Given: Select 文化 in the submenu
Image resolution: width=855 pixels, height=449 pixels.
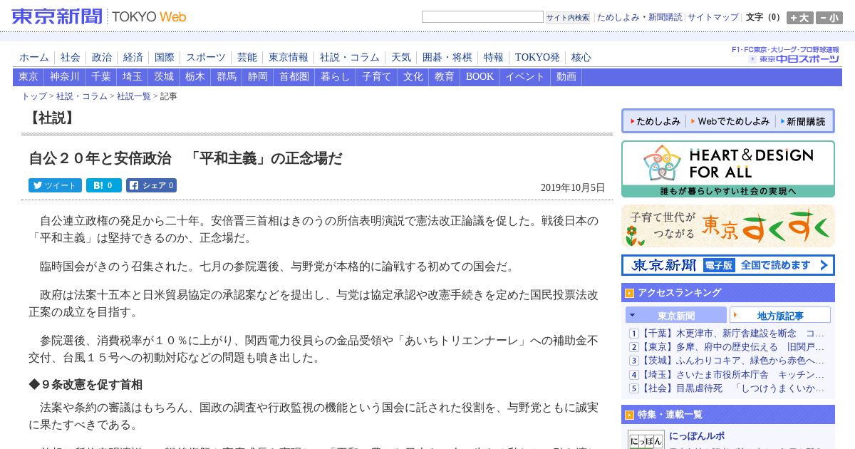Looking at the screenshot, I should [413, 77].
